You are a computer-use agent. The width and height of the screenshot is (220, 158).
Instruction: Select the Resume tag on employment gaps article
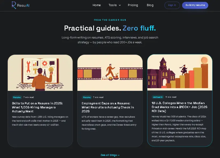pyautogui.click(x=87, y=97)
